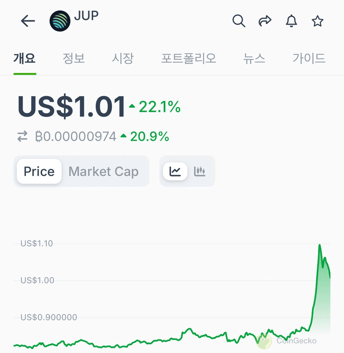The width and height of the screenshot is (344, 353).
Task: Go to the 시장 tab
Action: click(123, 58)
